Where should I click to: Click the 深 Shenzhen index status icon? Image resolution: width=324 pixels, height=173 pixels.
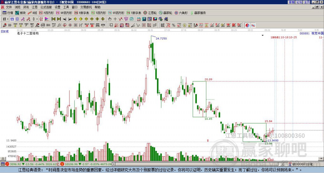pyautogui.click(x=62, y=164)
